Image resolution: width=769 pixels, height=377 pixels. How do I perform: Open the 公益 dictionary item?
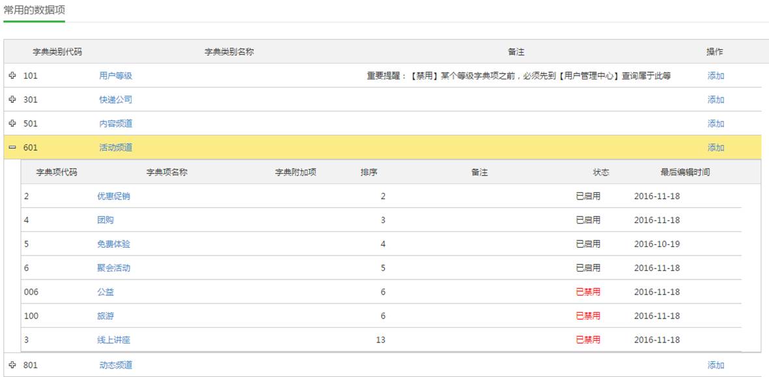point(105,292)
